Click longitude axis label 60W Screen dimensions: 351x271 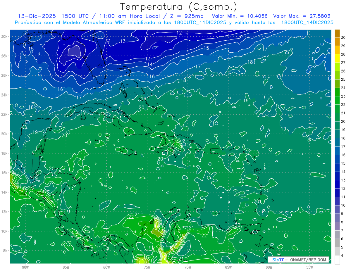pyautogui.click(x=269, y=267)
